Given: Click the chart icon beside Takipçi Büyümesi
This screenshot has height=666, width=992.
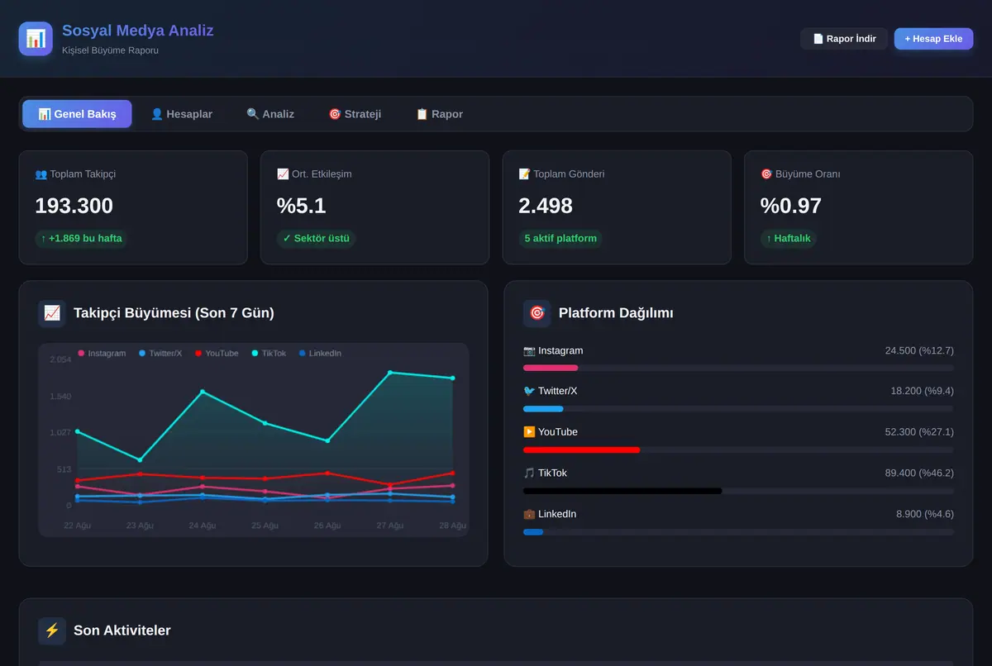Looking at the screenshot, I should click(52, 313).
